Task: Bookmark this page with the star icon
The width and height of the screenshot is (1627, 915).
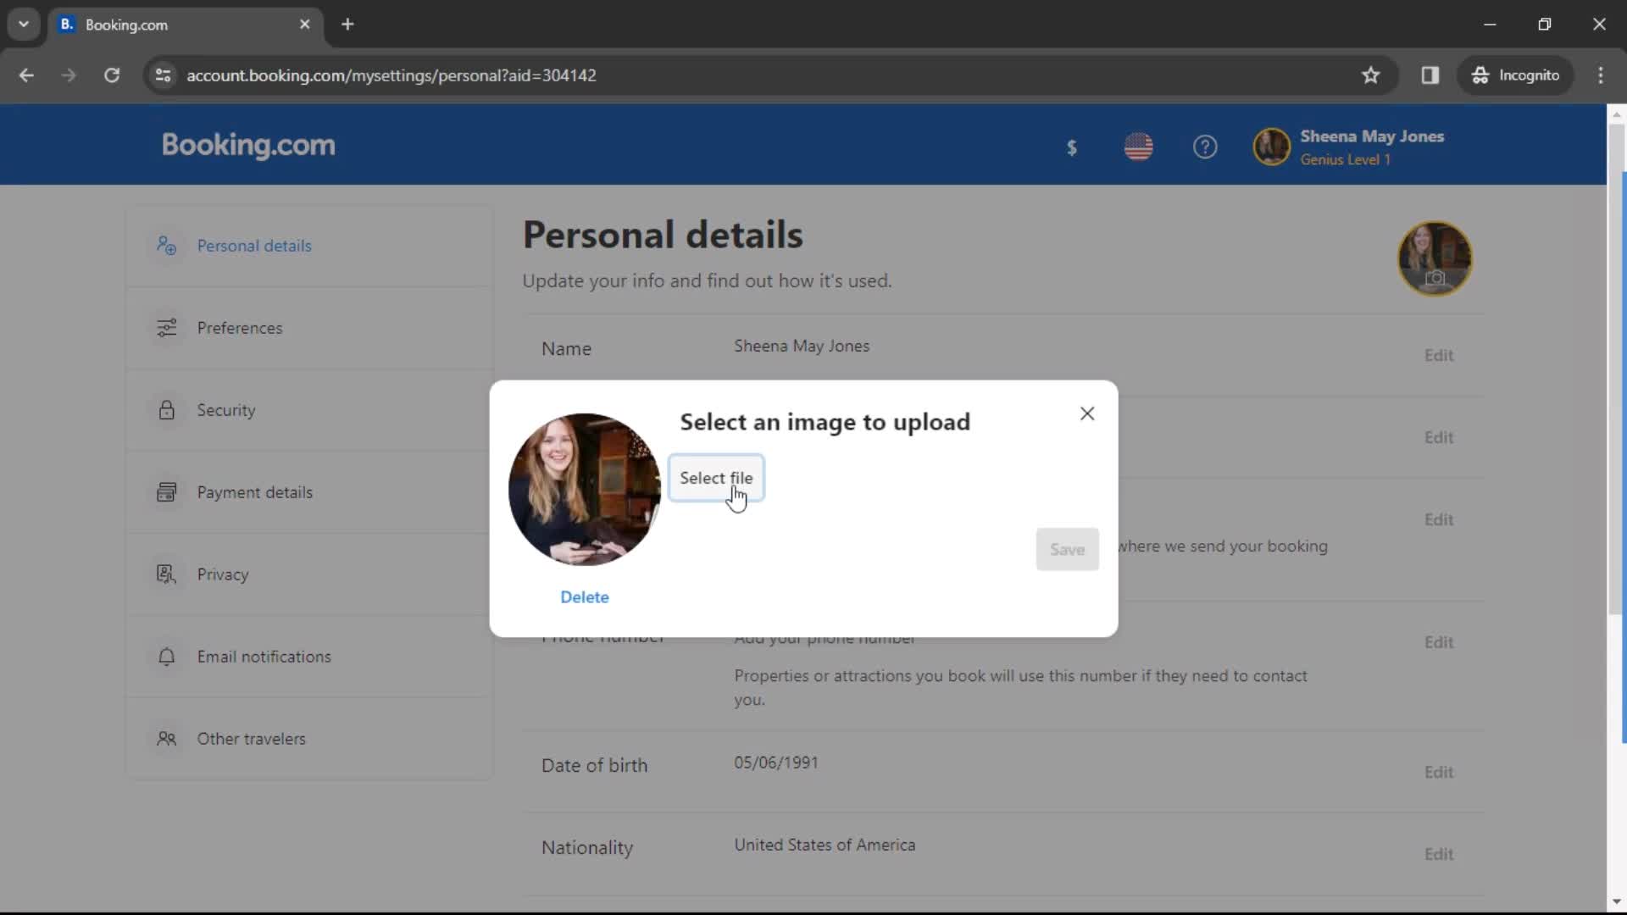Action: coord(1370,75)
